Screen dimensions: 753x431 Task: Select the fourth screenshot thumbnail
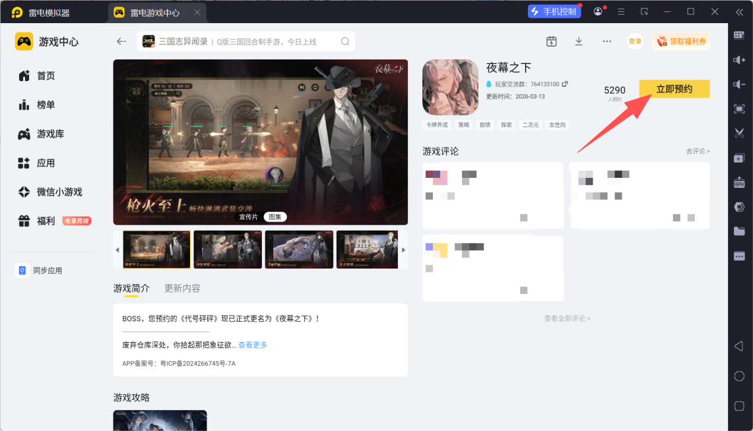(x=367, y=250)
